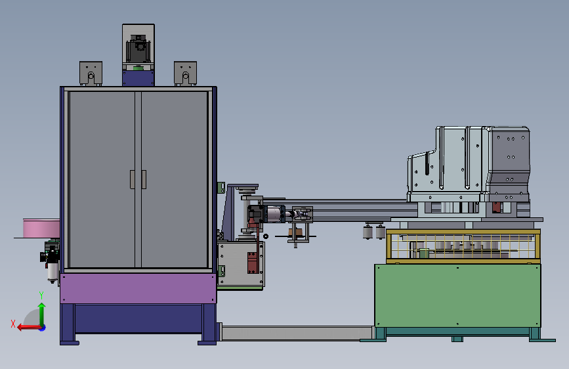Click the green Y axis arrow of triad

42,314
